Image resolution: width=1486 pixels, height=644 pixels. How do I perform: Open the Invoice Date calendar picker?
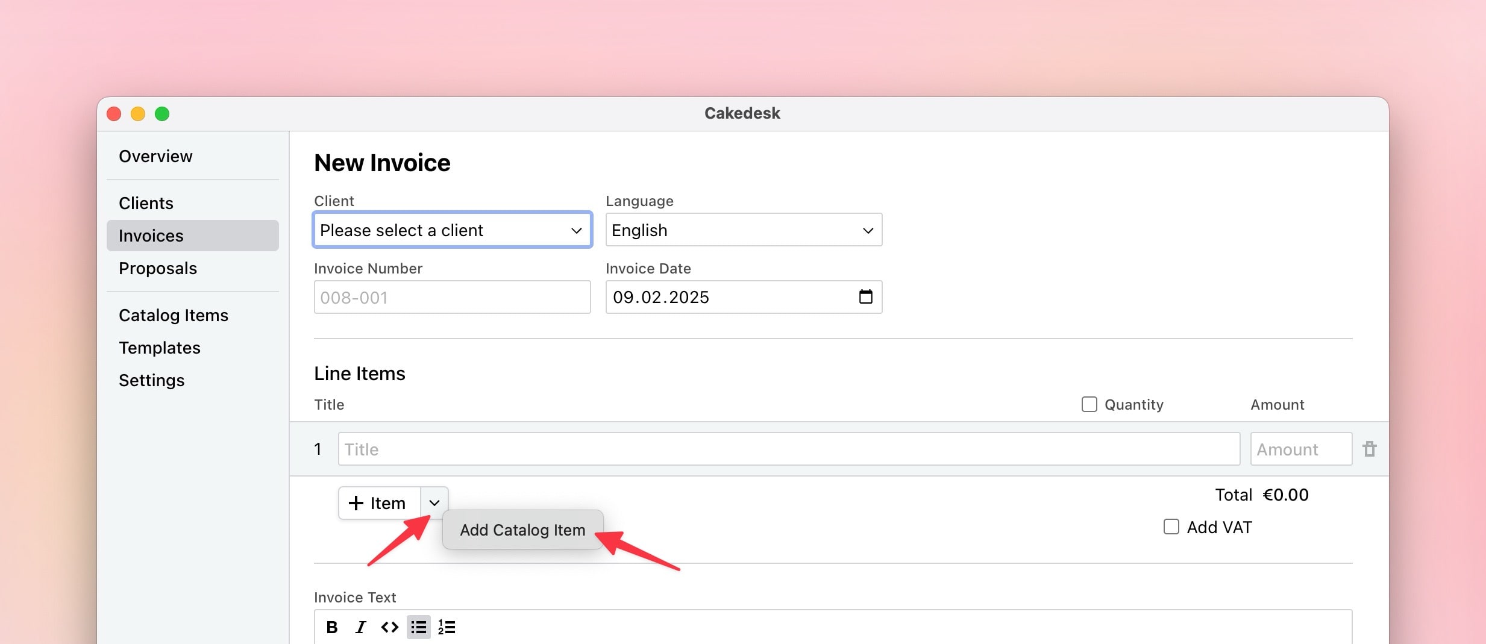pos(865,296)
